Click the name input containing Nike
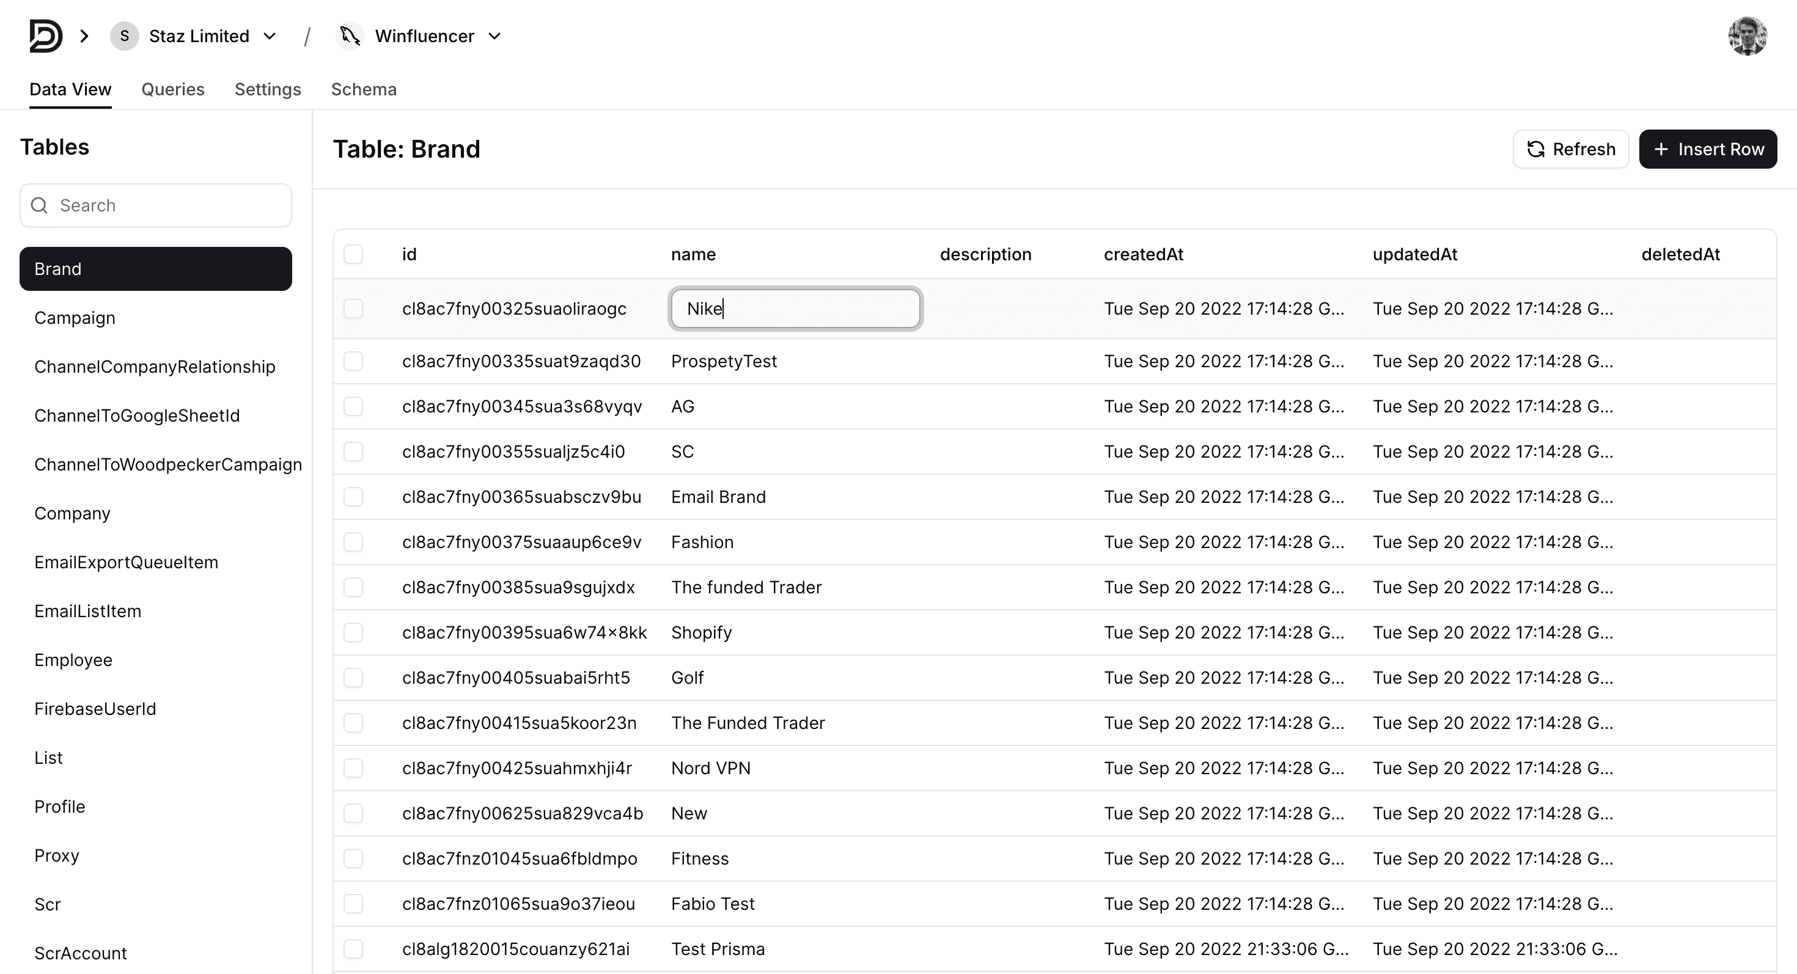Viewport: 1797px width, 974px height. click(795, 308)
